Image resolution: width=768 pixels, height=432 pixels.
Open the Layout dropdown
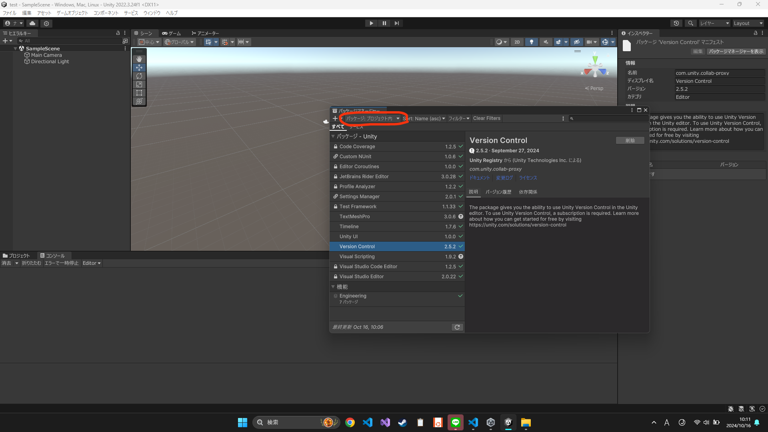[748, 23]
